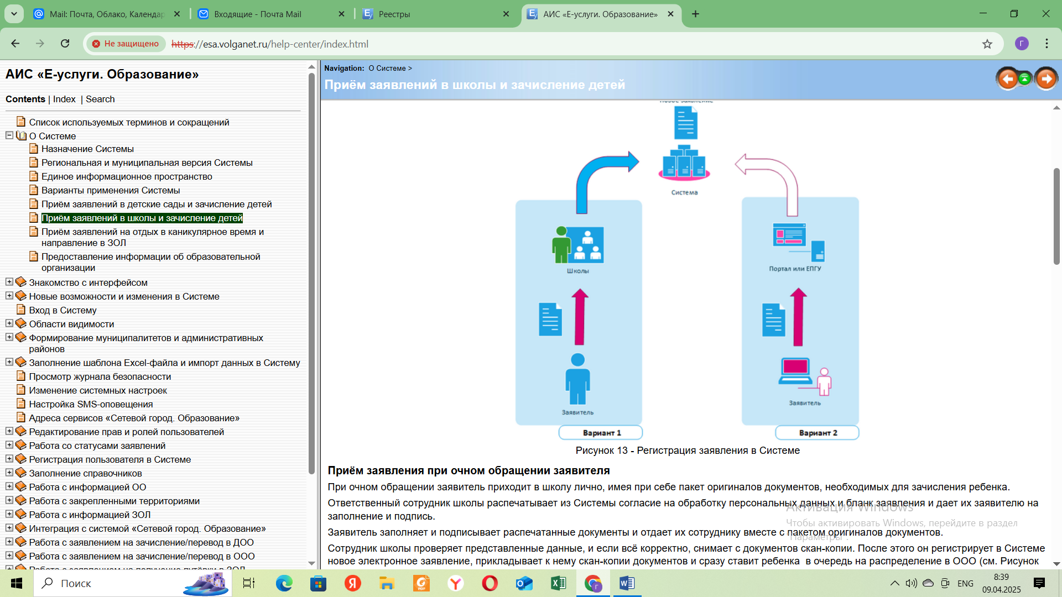Expand 'Заполнение шаблона Excel-файла' section
The width and height of the screenshot is (1062, 597).
click(x=9, y=362)
